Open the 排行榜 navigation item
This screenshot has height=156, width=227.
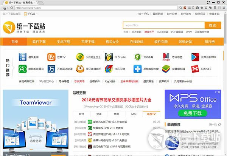click(x=210, y=42)
